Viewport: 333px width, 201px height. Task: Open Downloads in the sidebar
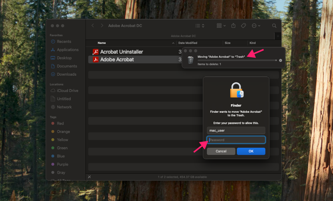67,74
